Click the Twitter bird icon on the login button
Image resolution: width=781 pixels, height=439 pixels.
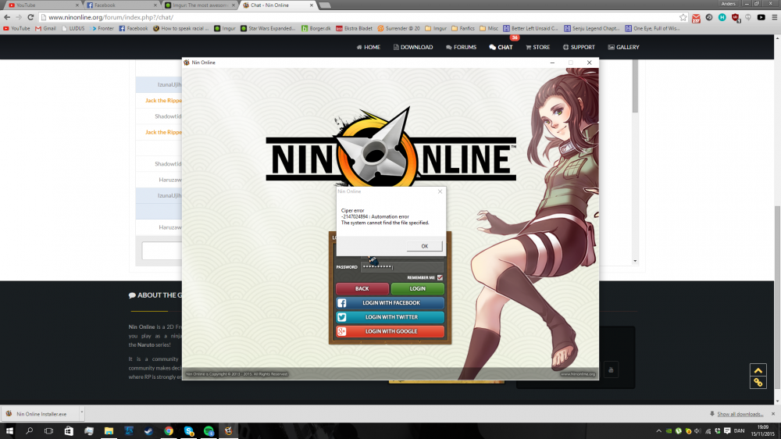(341, 317)
